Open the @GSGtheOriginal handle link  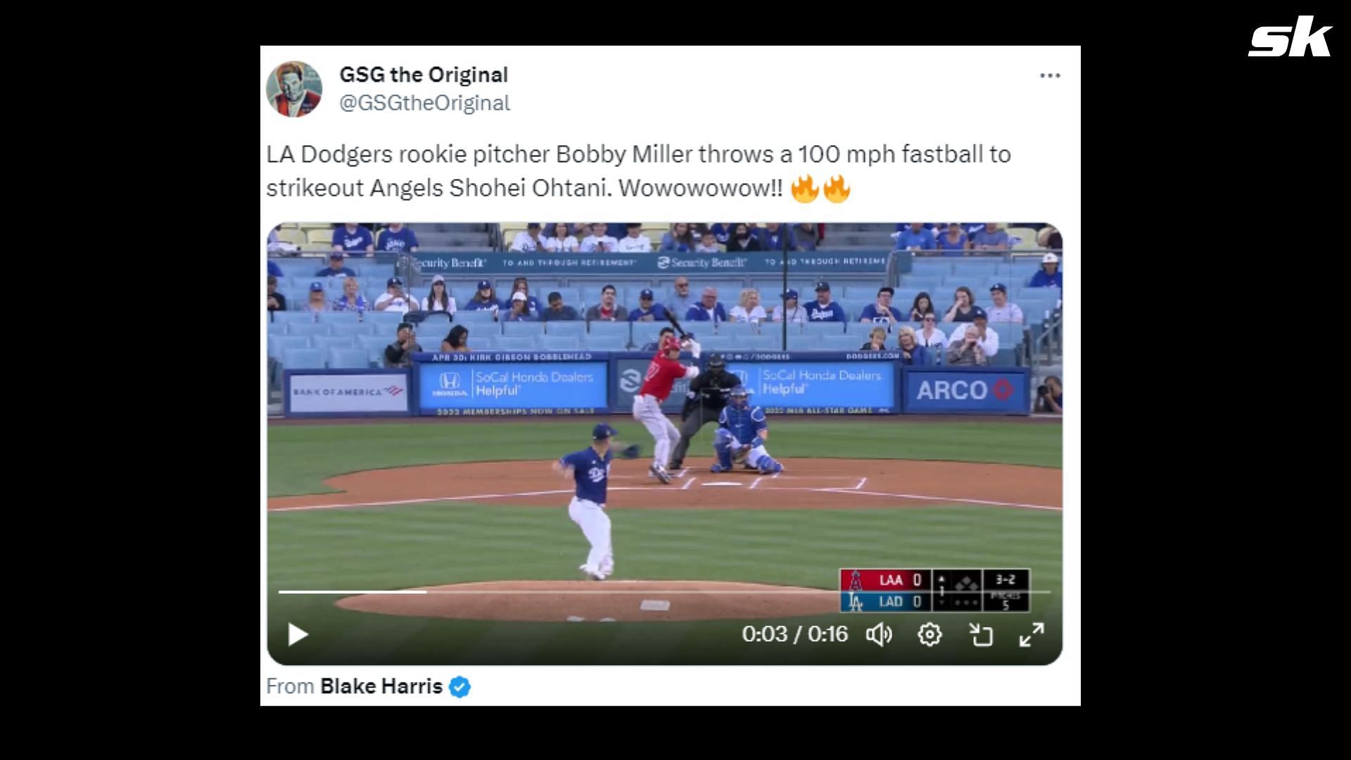click(x=425, y=103)
